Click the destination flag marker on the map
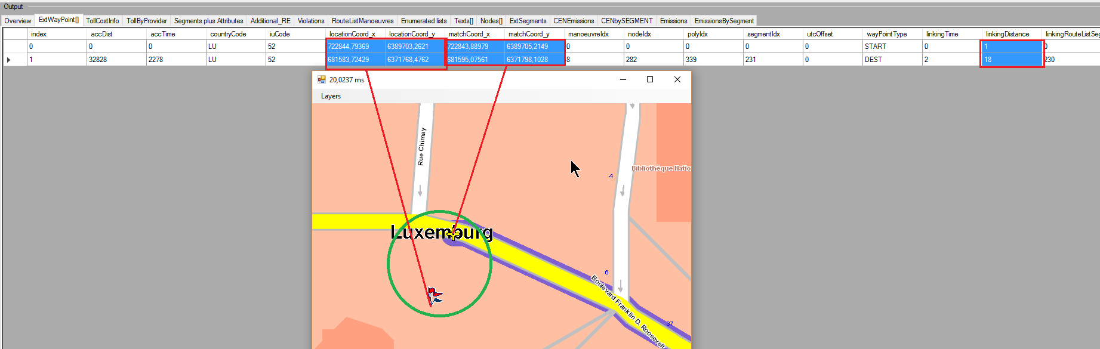 click(x=435, y=295)
